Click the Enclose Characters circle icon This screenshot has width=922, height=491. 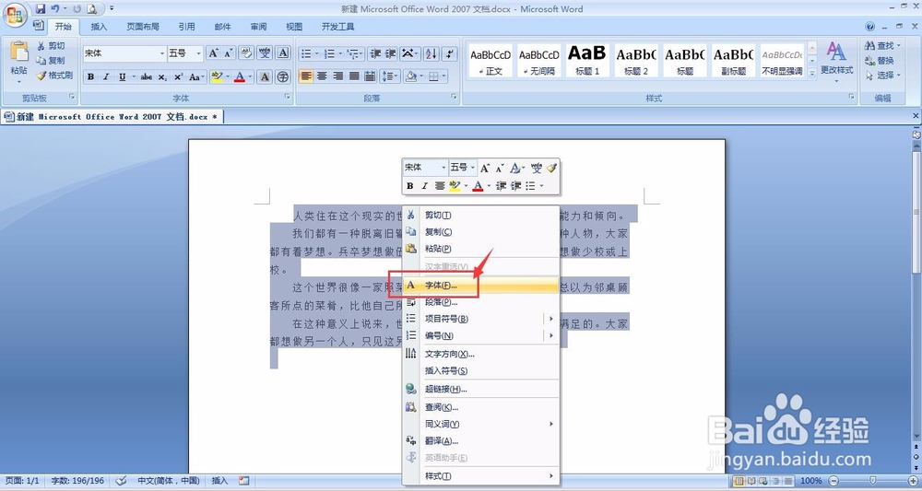pyautogui.click(x=283, y=76)
